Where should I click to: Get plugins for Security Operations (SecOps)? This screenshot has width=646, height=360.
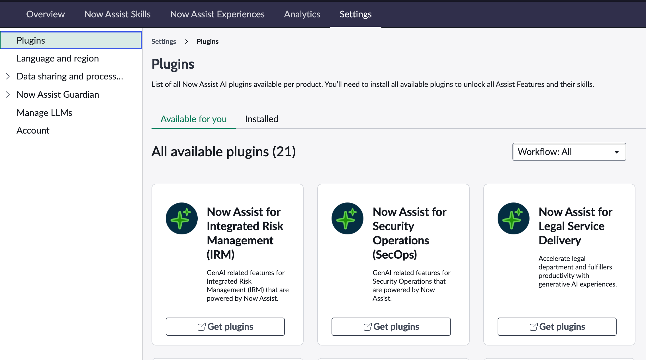pos(391,327)
